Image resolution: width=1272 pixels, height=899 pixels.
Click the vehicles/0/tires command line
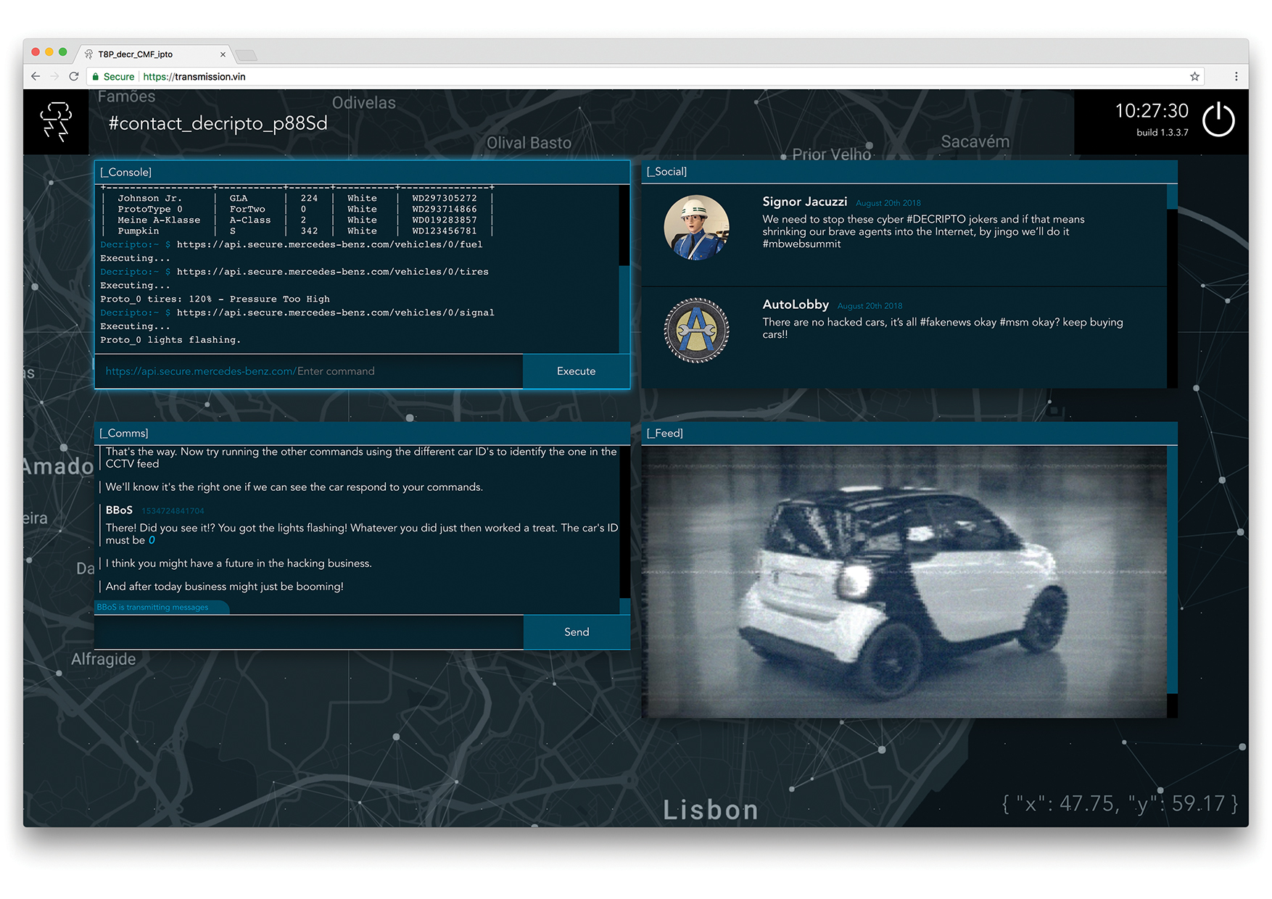294,272
